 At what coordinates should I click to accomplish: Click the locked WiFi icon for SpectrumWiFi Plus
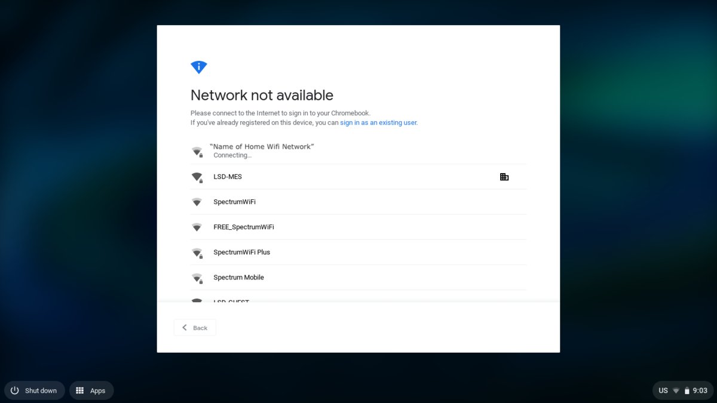[x=197, y=253]
